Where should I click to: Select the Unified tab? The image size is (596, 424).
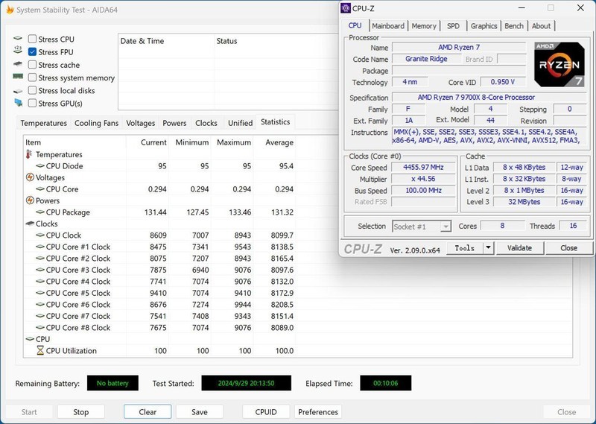pos(240,123)
